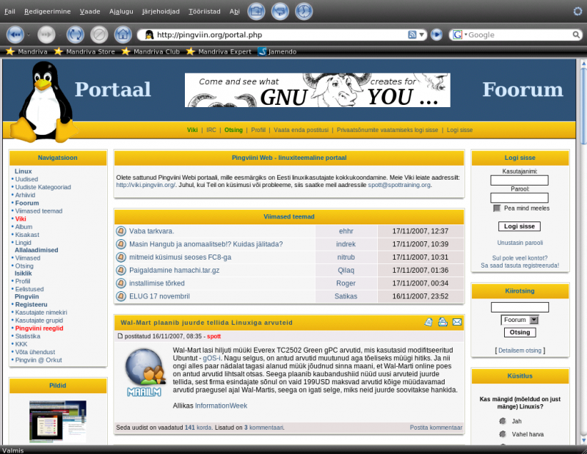Enable the 'Pea mind meeles' checkbox
The height and width of the screenshot is (454, 587).
[497, 208]
